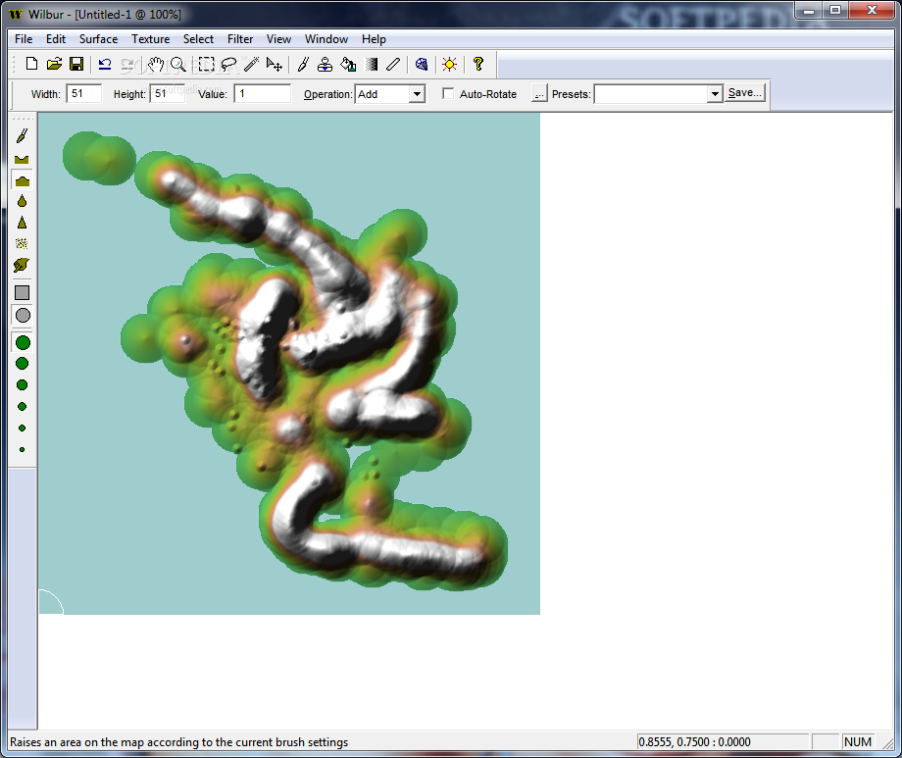This screenshot has height=758, width=902.
Task: Click the NUM indicator in status bar
Action: [858, 742]
